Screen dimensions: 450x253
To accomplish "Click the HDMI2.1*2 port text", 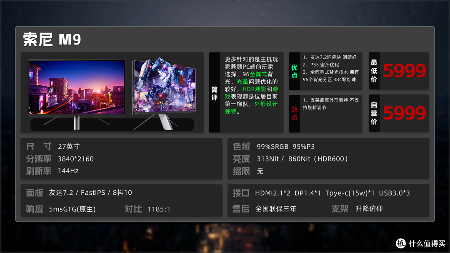I will click(x=272, y=193).
